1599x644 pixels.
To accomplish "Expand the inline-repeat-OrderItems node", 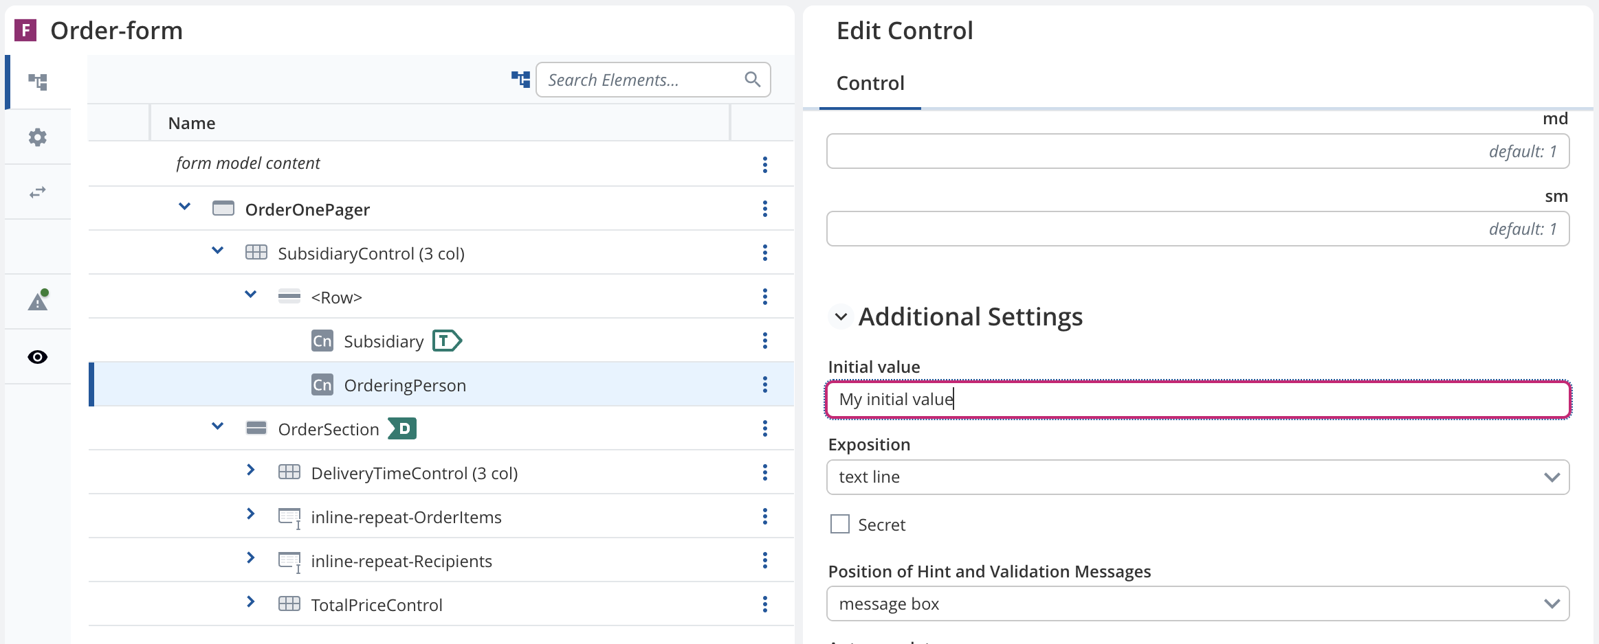I will click(250, 514).
